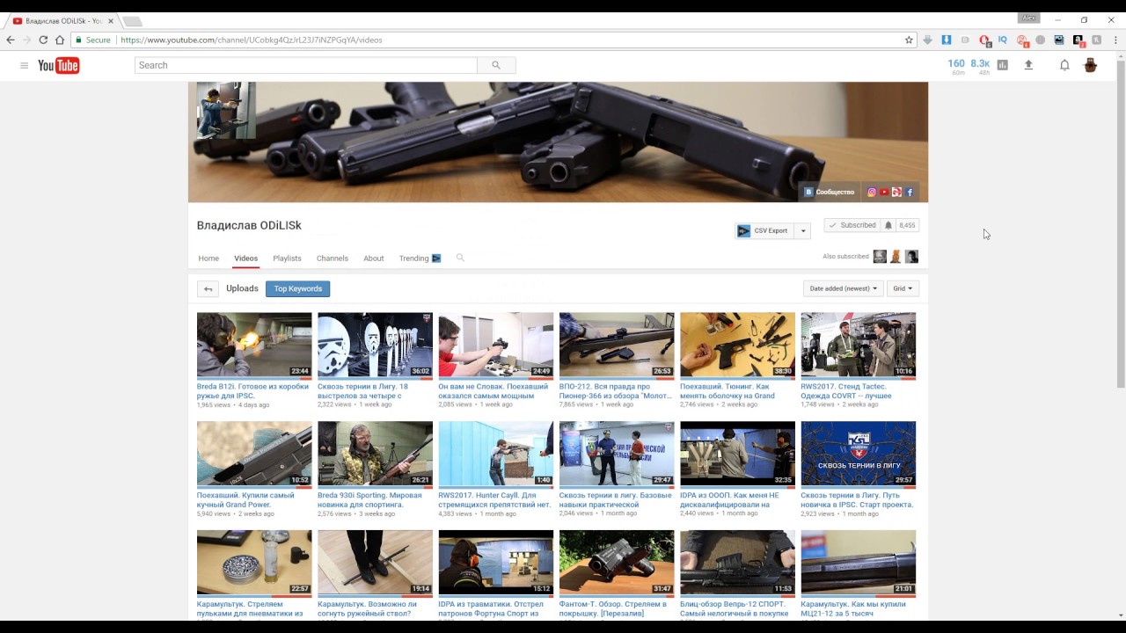This screenshot has width=1126, height=633.
Task: Open the Channels tab
Action: click(x=333, y=258)
